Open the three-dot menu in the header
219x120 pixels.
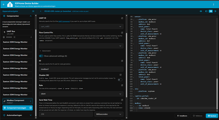214,4
